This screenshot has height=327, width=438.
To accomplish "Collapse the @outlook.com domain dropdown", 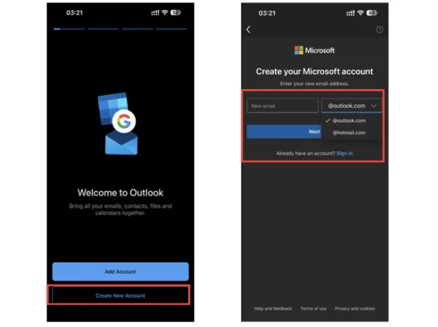I will [352, 106].
